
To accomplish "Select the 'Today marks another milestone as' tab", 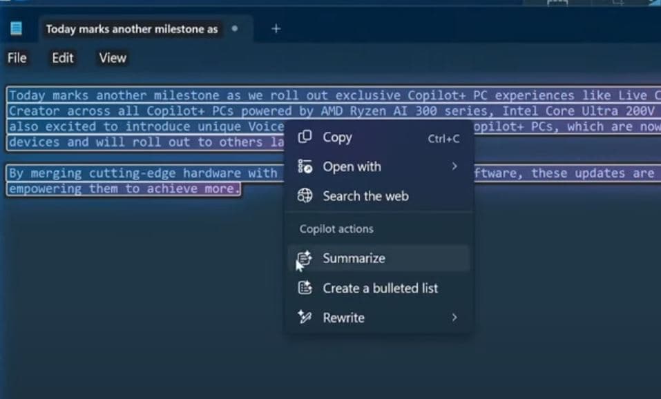I will pyautogui.click(x=131, y=29).
